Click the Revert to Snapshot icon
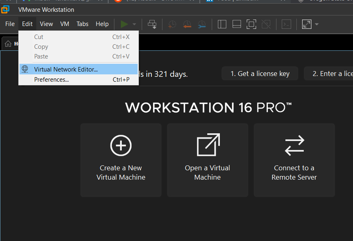The image size is (353, 241). pyautogui.click(x=187, y=24)
